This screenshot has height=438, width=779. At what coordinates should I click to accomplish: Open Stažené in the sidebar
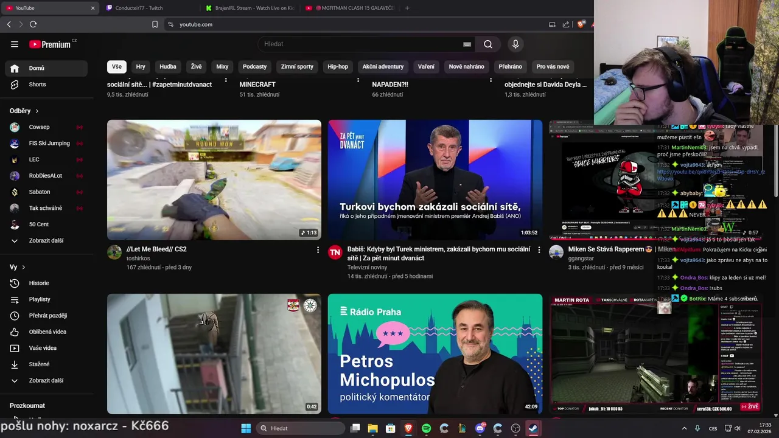pos(46,364)
